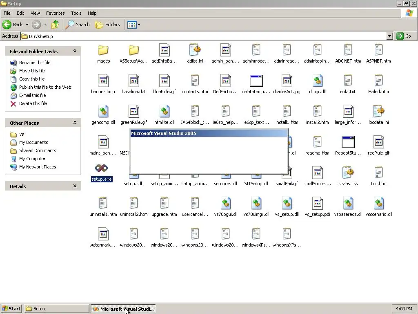Select the ADONET.htm file icon

point(348,50)
